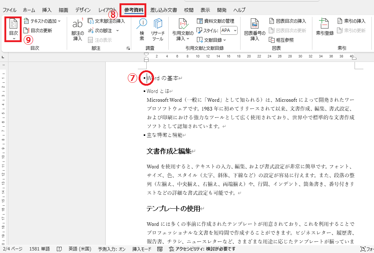374x253 pixels.
Task: Click the 文献目録 icon
Action: (x=199, y=40)
